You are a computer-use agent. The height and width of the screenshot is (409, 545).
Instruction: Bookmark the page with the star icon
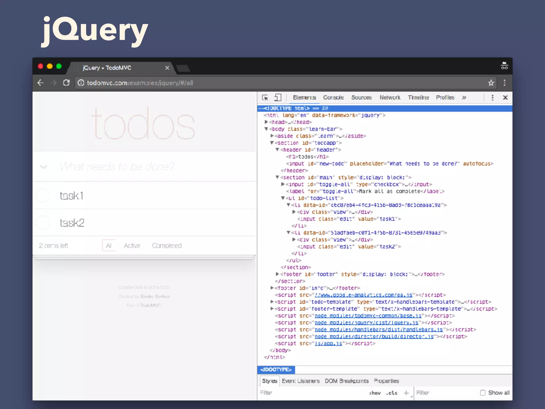(x=491, y=83)
